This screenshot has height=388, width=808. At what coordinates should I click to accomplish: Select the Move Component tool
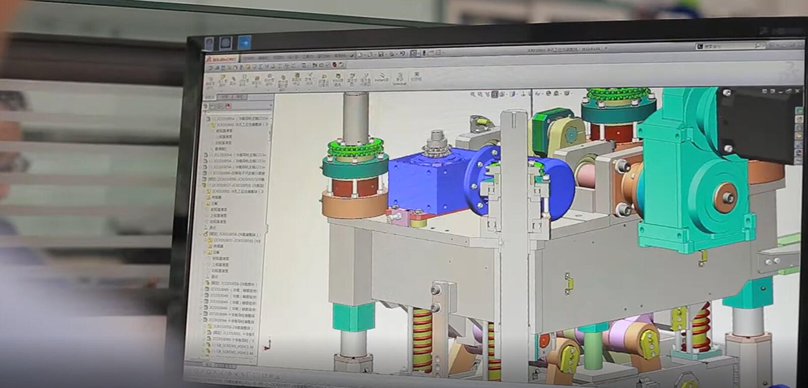click(270, 81)
